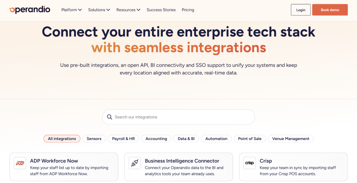The image size is (357, 183).
Task: Expand the Resources dropdown menu
Action: (x=129, y=10)
